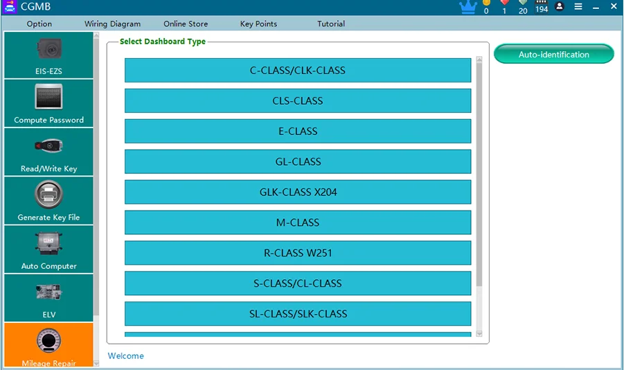Open the hamburger menu in title bar

pos(578,6)
